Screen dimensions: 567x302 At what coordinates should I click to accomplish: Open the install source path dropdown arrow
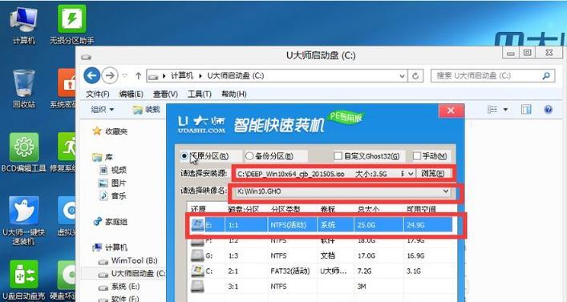[x=411, y=174]
